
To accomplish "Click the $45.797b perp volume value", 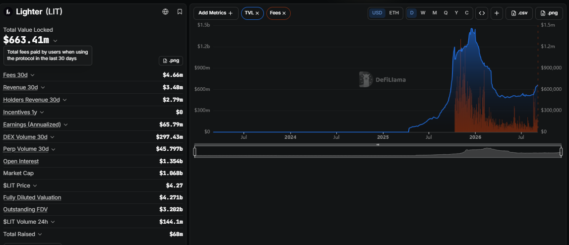I will [x=170, y=149].
